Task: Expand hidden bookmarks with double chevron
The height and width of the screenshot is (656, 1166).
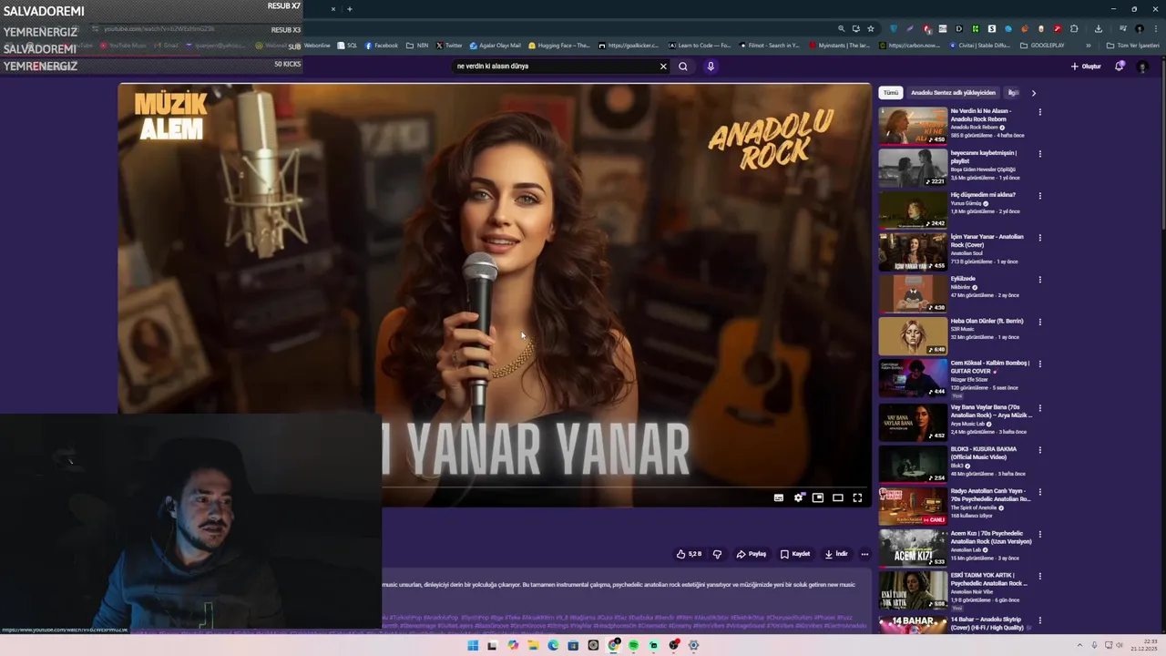Action: click(x=1088, y=46)
